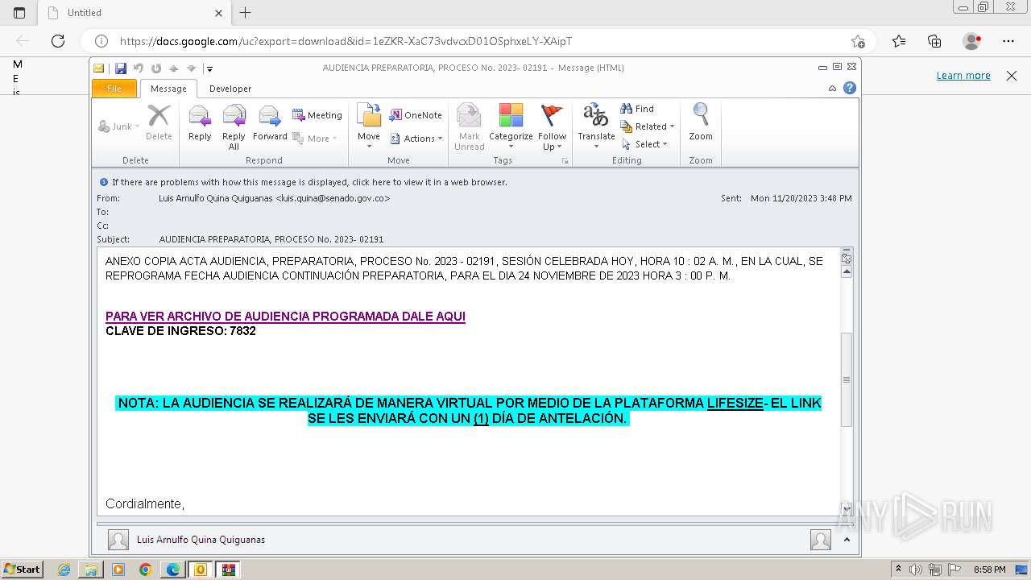Open the Favorites list
1031x580 pixels.
[899, 41]
